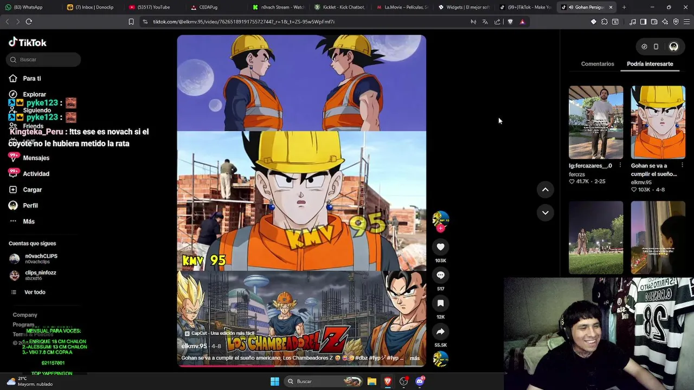Viewport: 694px width, 390px height.
Task: Open the Company footer link
Action: 25,315
